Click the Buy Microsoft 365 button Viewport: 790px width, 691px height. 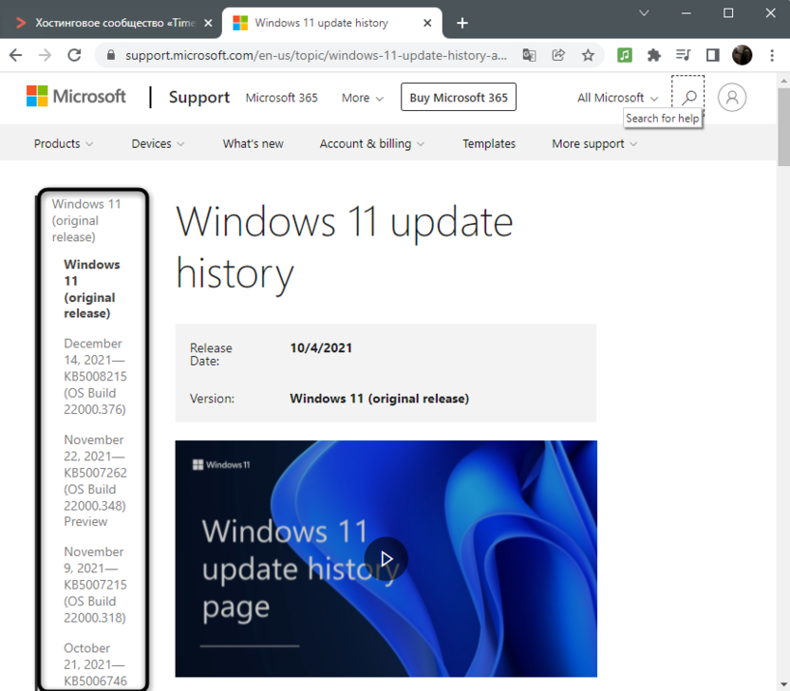click(x=459, y=97)
